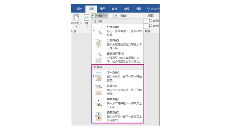
Task: Click the description 标记一页结束与下一页开始的位置
Action: point(124,33)
